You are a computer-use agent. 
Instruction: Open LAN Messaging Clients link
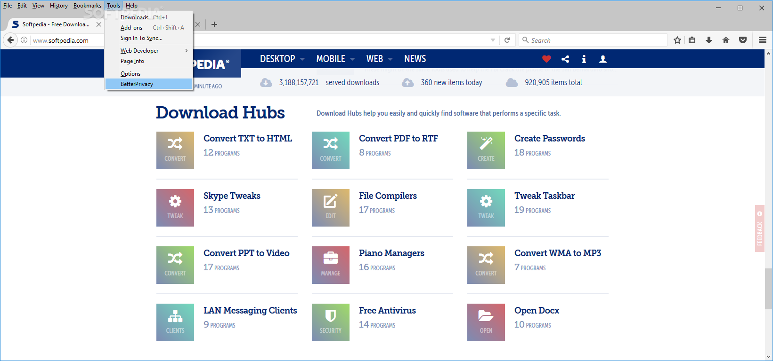[250, 311]
